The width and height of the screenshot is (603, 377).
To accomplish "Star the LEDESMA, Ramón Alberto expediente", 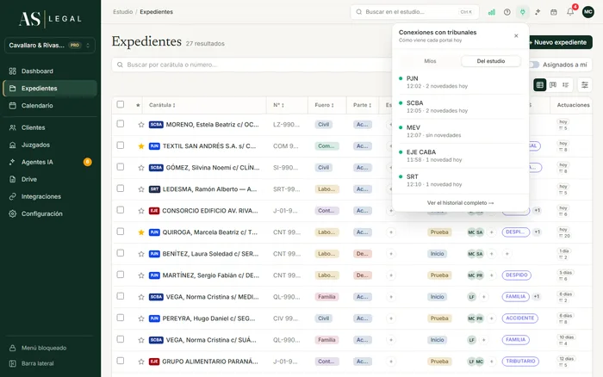I will pos(141,189).
